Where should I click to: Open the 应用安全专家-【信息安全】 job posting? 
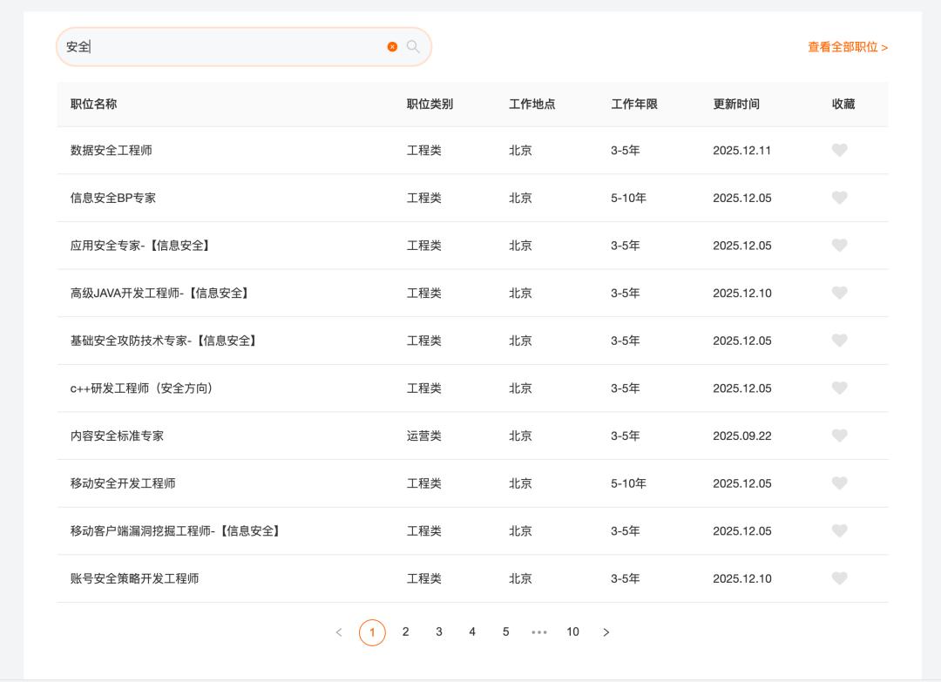pyautogui.click(x=140, y=246)
